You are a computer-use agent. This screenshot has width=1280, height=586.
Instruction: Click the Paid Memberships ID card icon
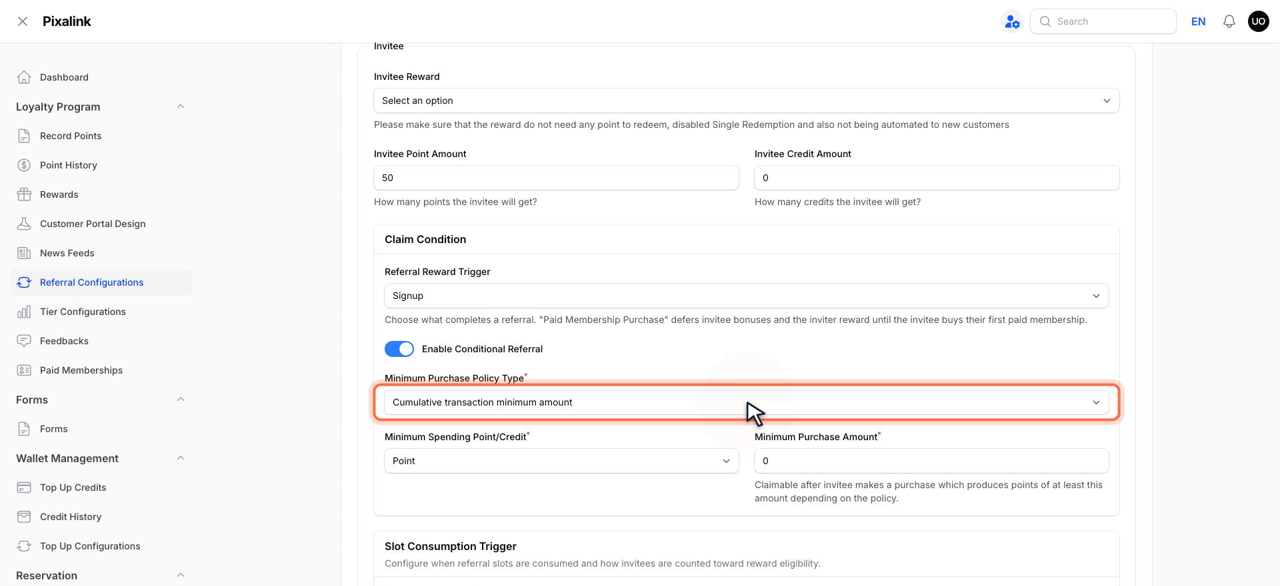(x=24, y=370)
